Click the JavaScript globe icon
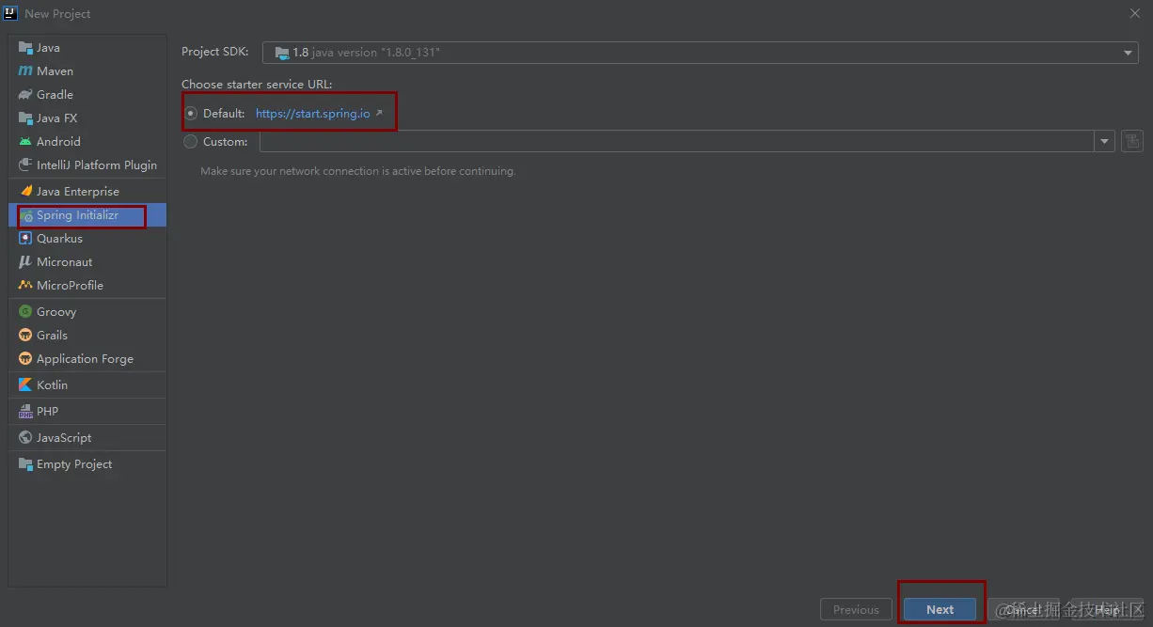 [25, 437]
